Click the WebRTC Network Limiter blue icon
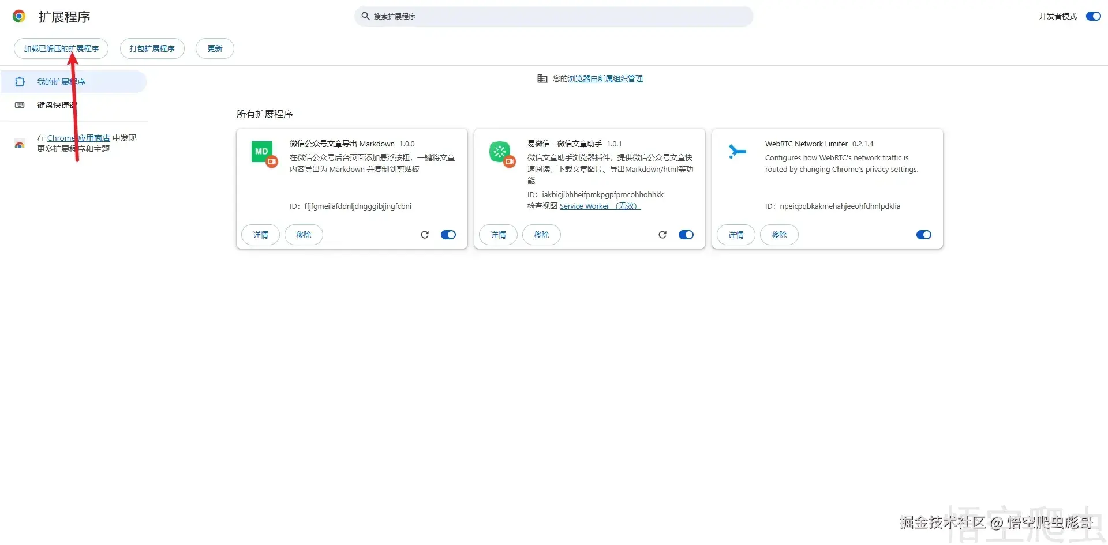The height and width of the screenshot is (545, 1108). point(737,151)
